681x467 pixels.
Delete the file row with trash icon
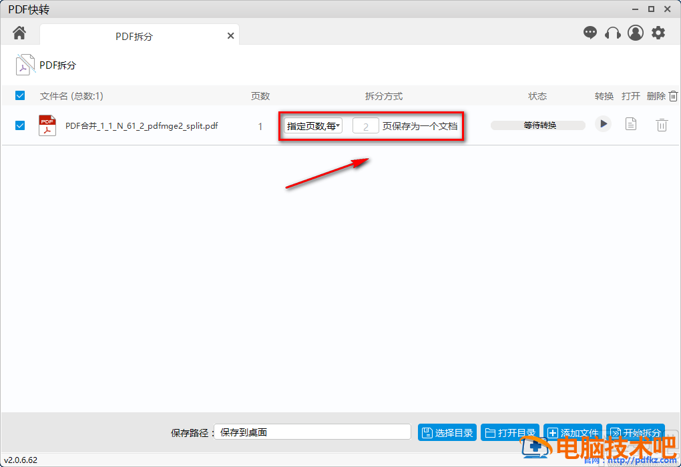662,125
